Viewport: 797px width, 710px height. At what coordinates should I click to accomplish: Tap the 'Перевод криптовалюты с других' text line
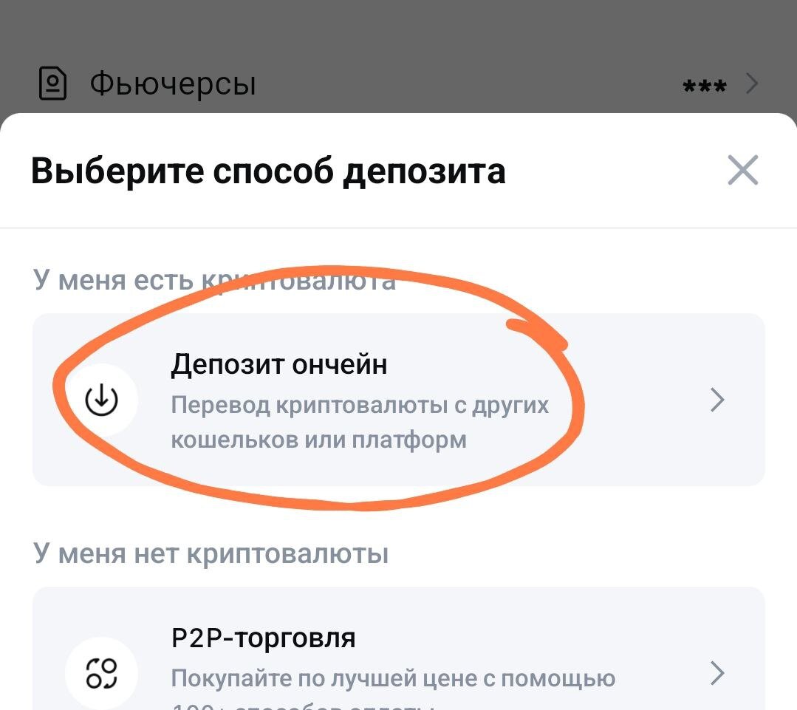pyautogui.click(x=360, y=406)
